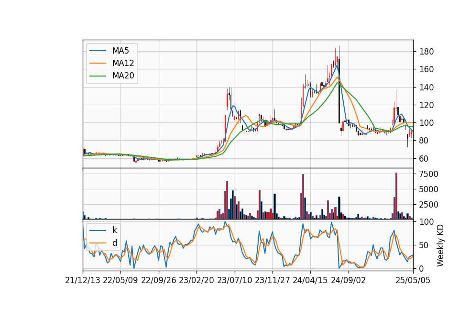Click the 160 price axis label
Screen dimensions: 459x330
pyautogui.click(x=426, y=69)
